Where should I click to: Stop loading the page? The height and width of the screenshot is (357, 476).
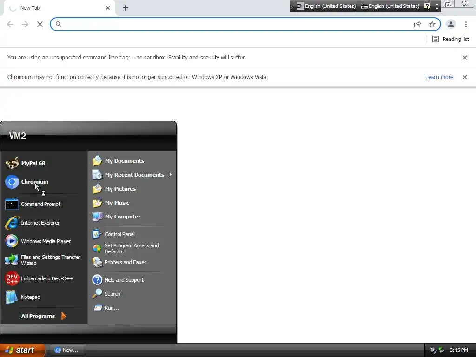pos(40,24)
